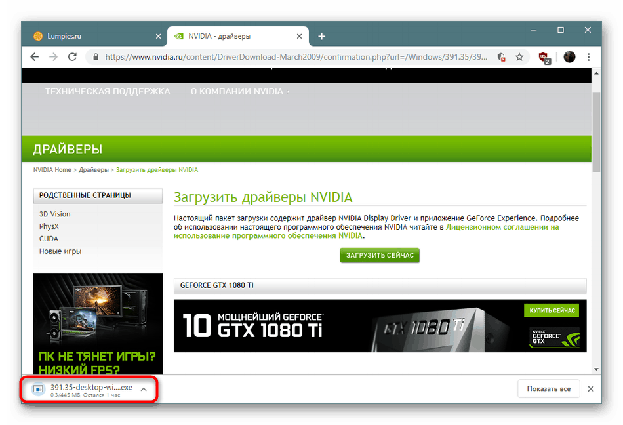Click the address bar URL

296,57
